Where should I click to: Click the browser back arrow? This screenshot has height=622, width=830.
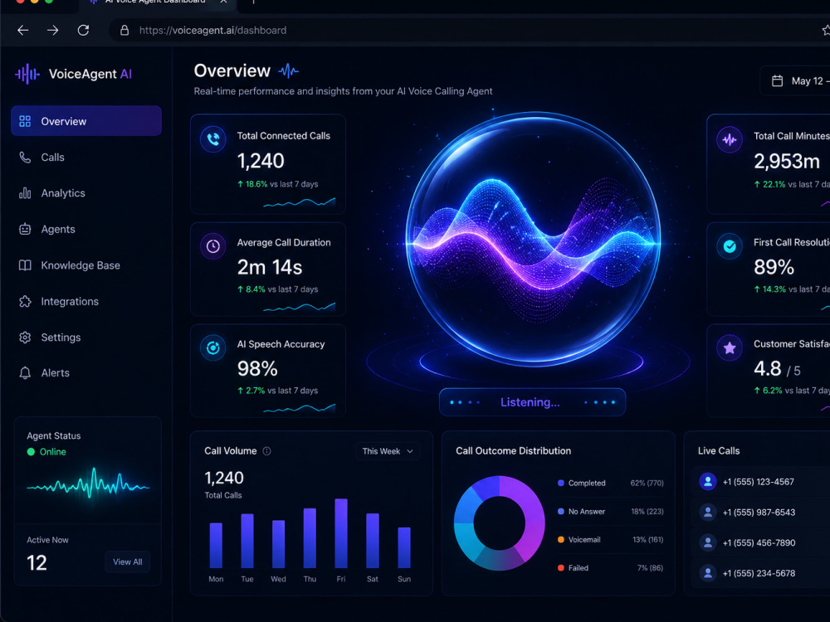(22, 30)
